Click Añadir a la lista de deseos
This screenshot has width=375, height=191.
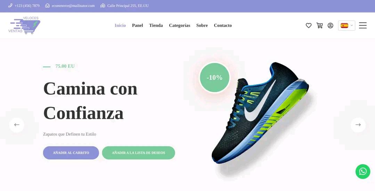138,153
